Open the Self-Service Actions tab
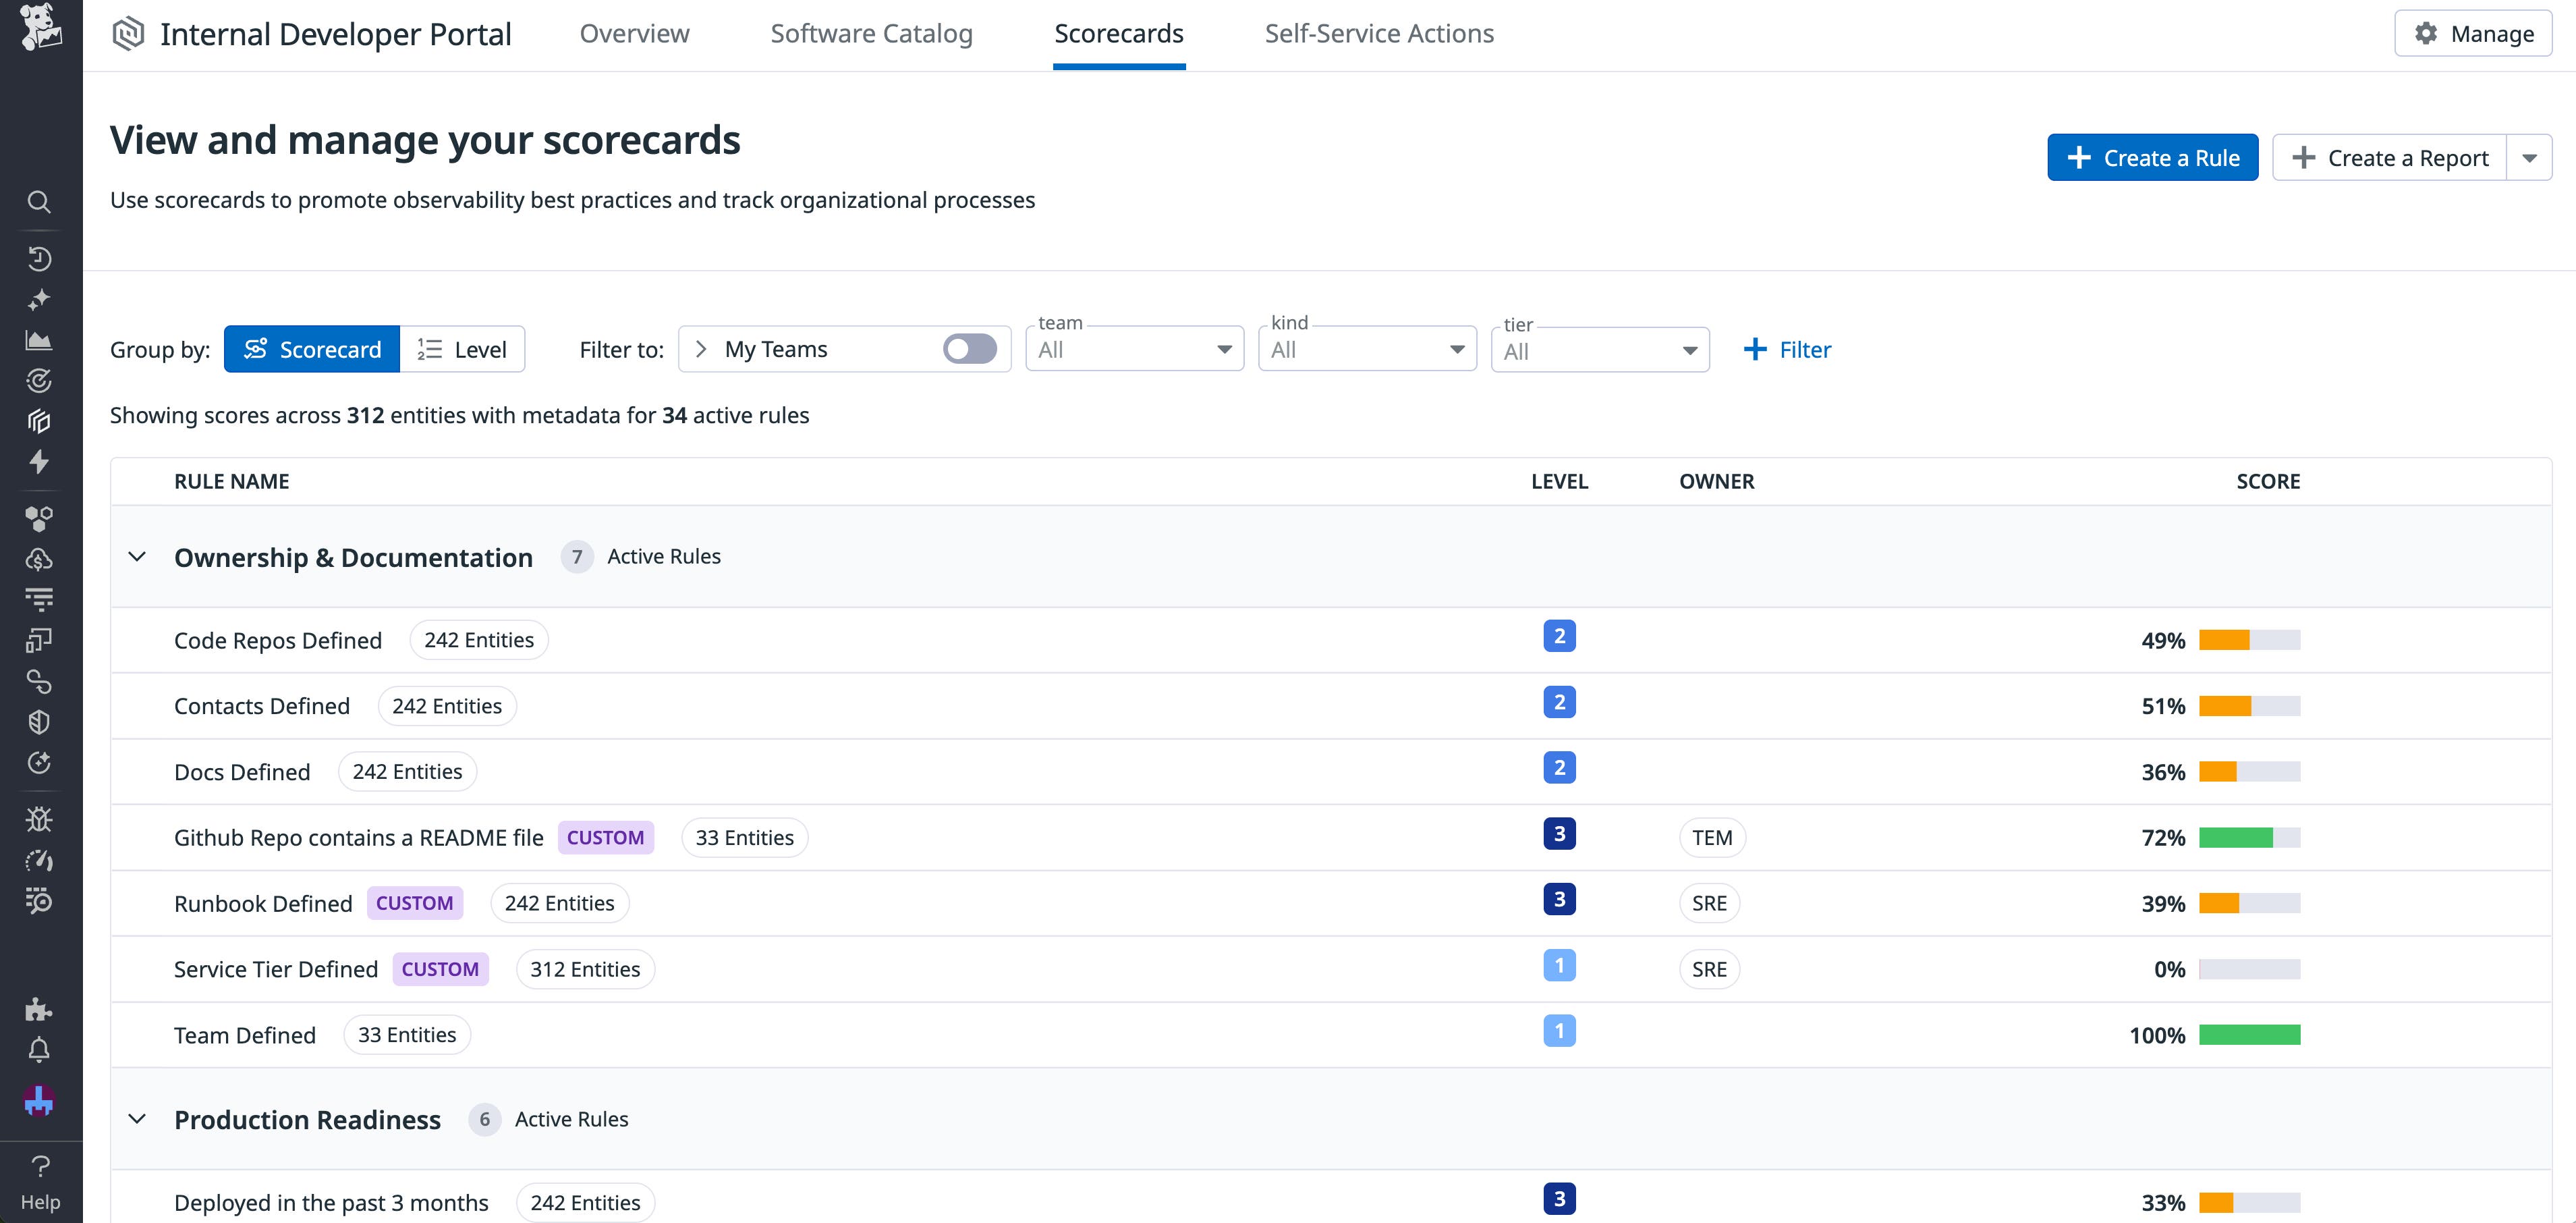This screenshot has height=1223, width=2576. click(x=1379, y=33)
